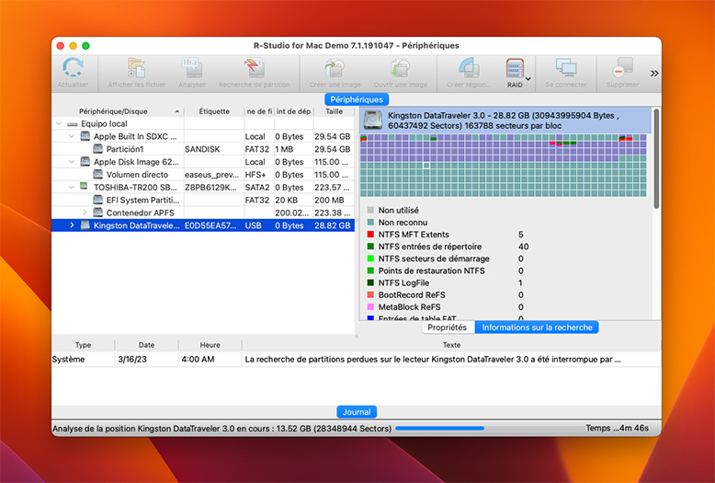Click the Ouvrir une image icon
Image resolution: width=715 pixels, height=483 pixels.
click(x=401, y=68)
